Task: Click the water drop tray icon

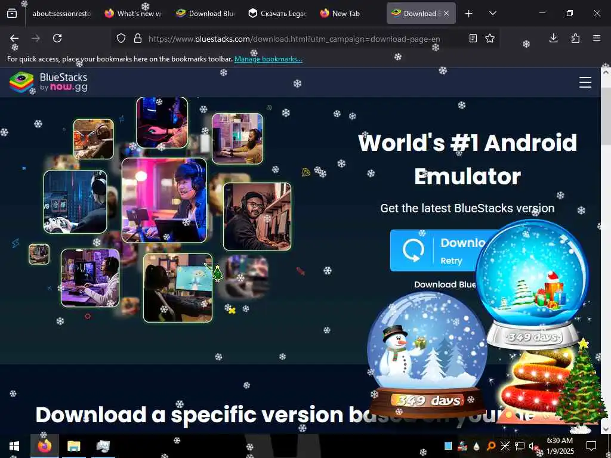Action: click(x=477, y=446)
